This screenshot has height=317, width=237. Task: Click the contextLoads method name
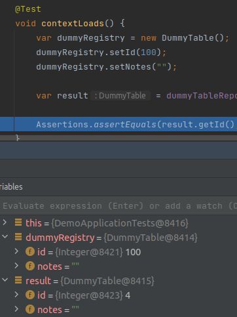pos(73,24)
